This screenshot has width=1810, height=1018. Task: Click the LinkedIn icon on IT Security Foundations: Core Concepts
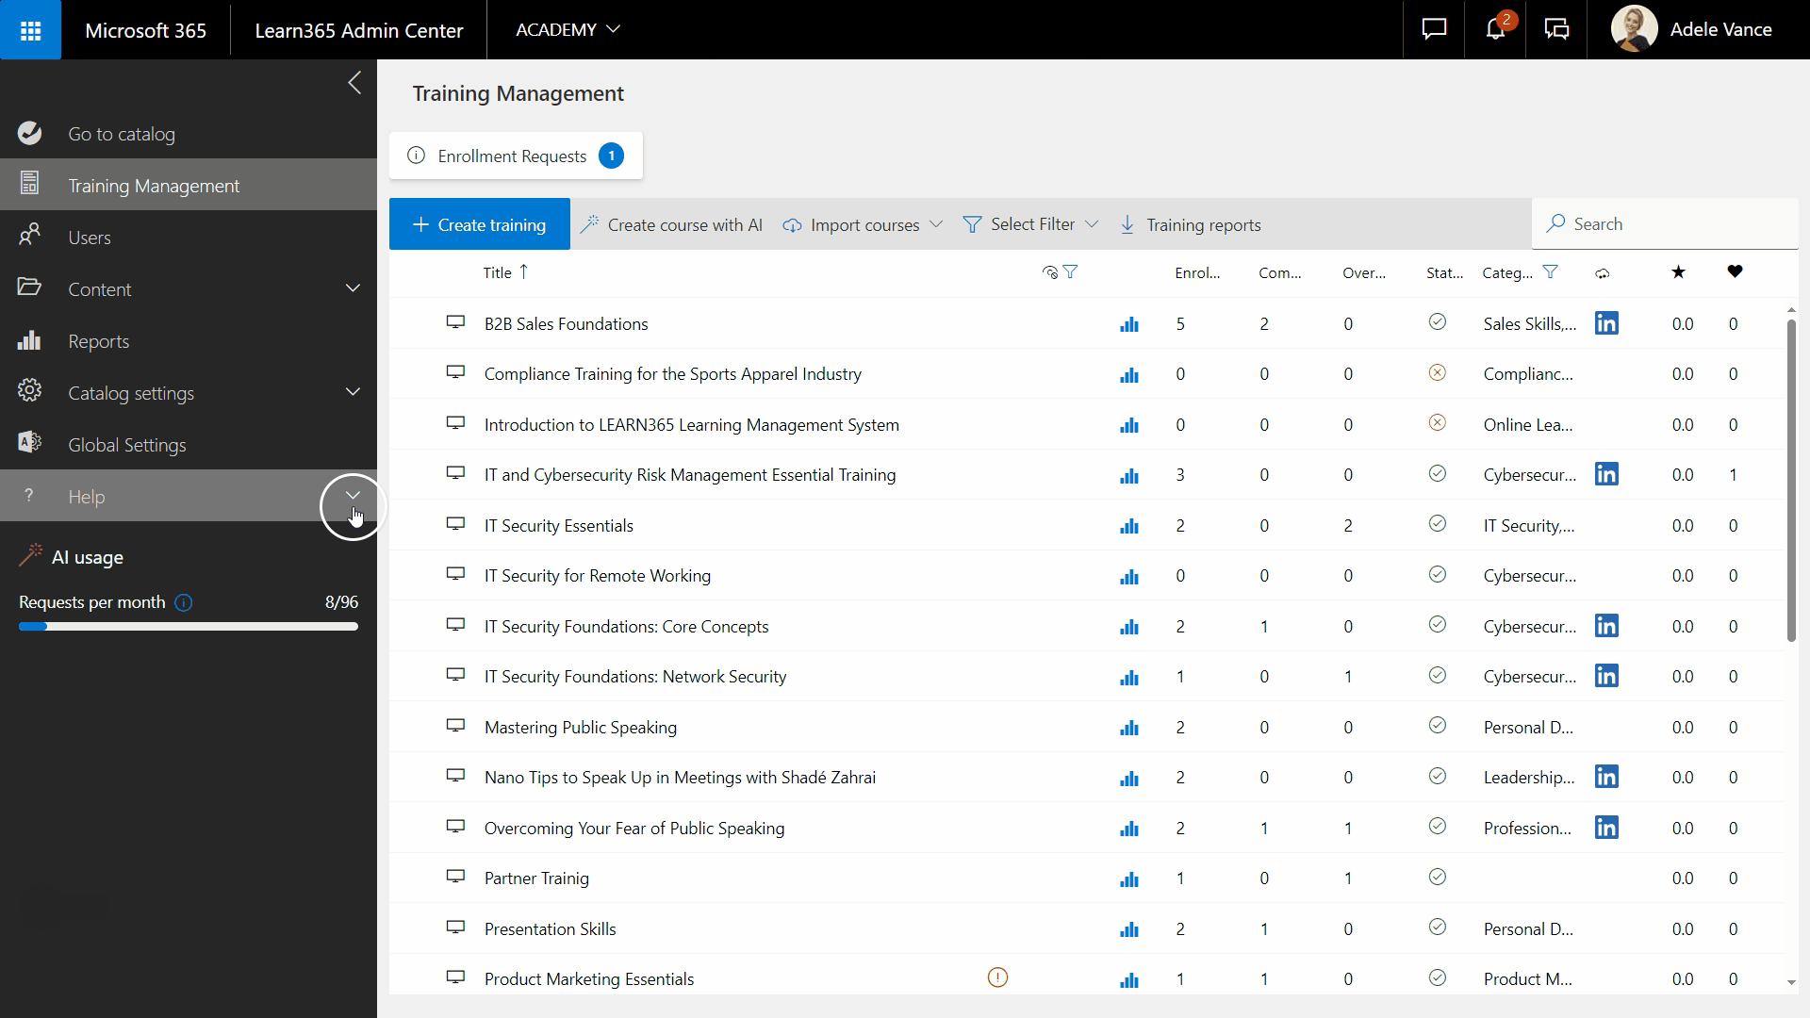point(1606,626)
